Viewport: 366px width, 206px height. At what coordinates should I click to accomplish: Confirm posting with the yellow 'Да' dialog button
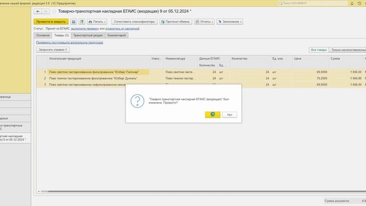click(x=213, y=114)
